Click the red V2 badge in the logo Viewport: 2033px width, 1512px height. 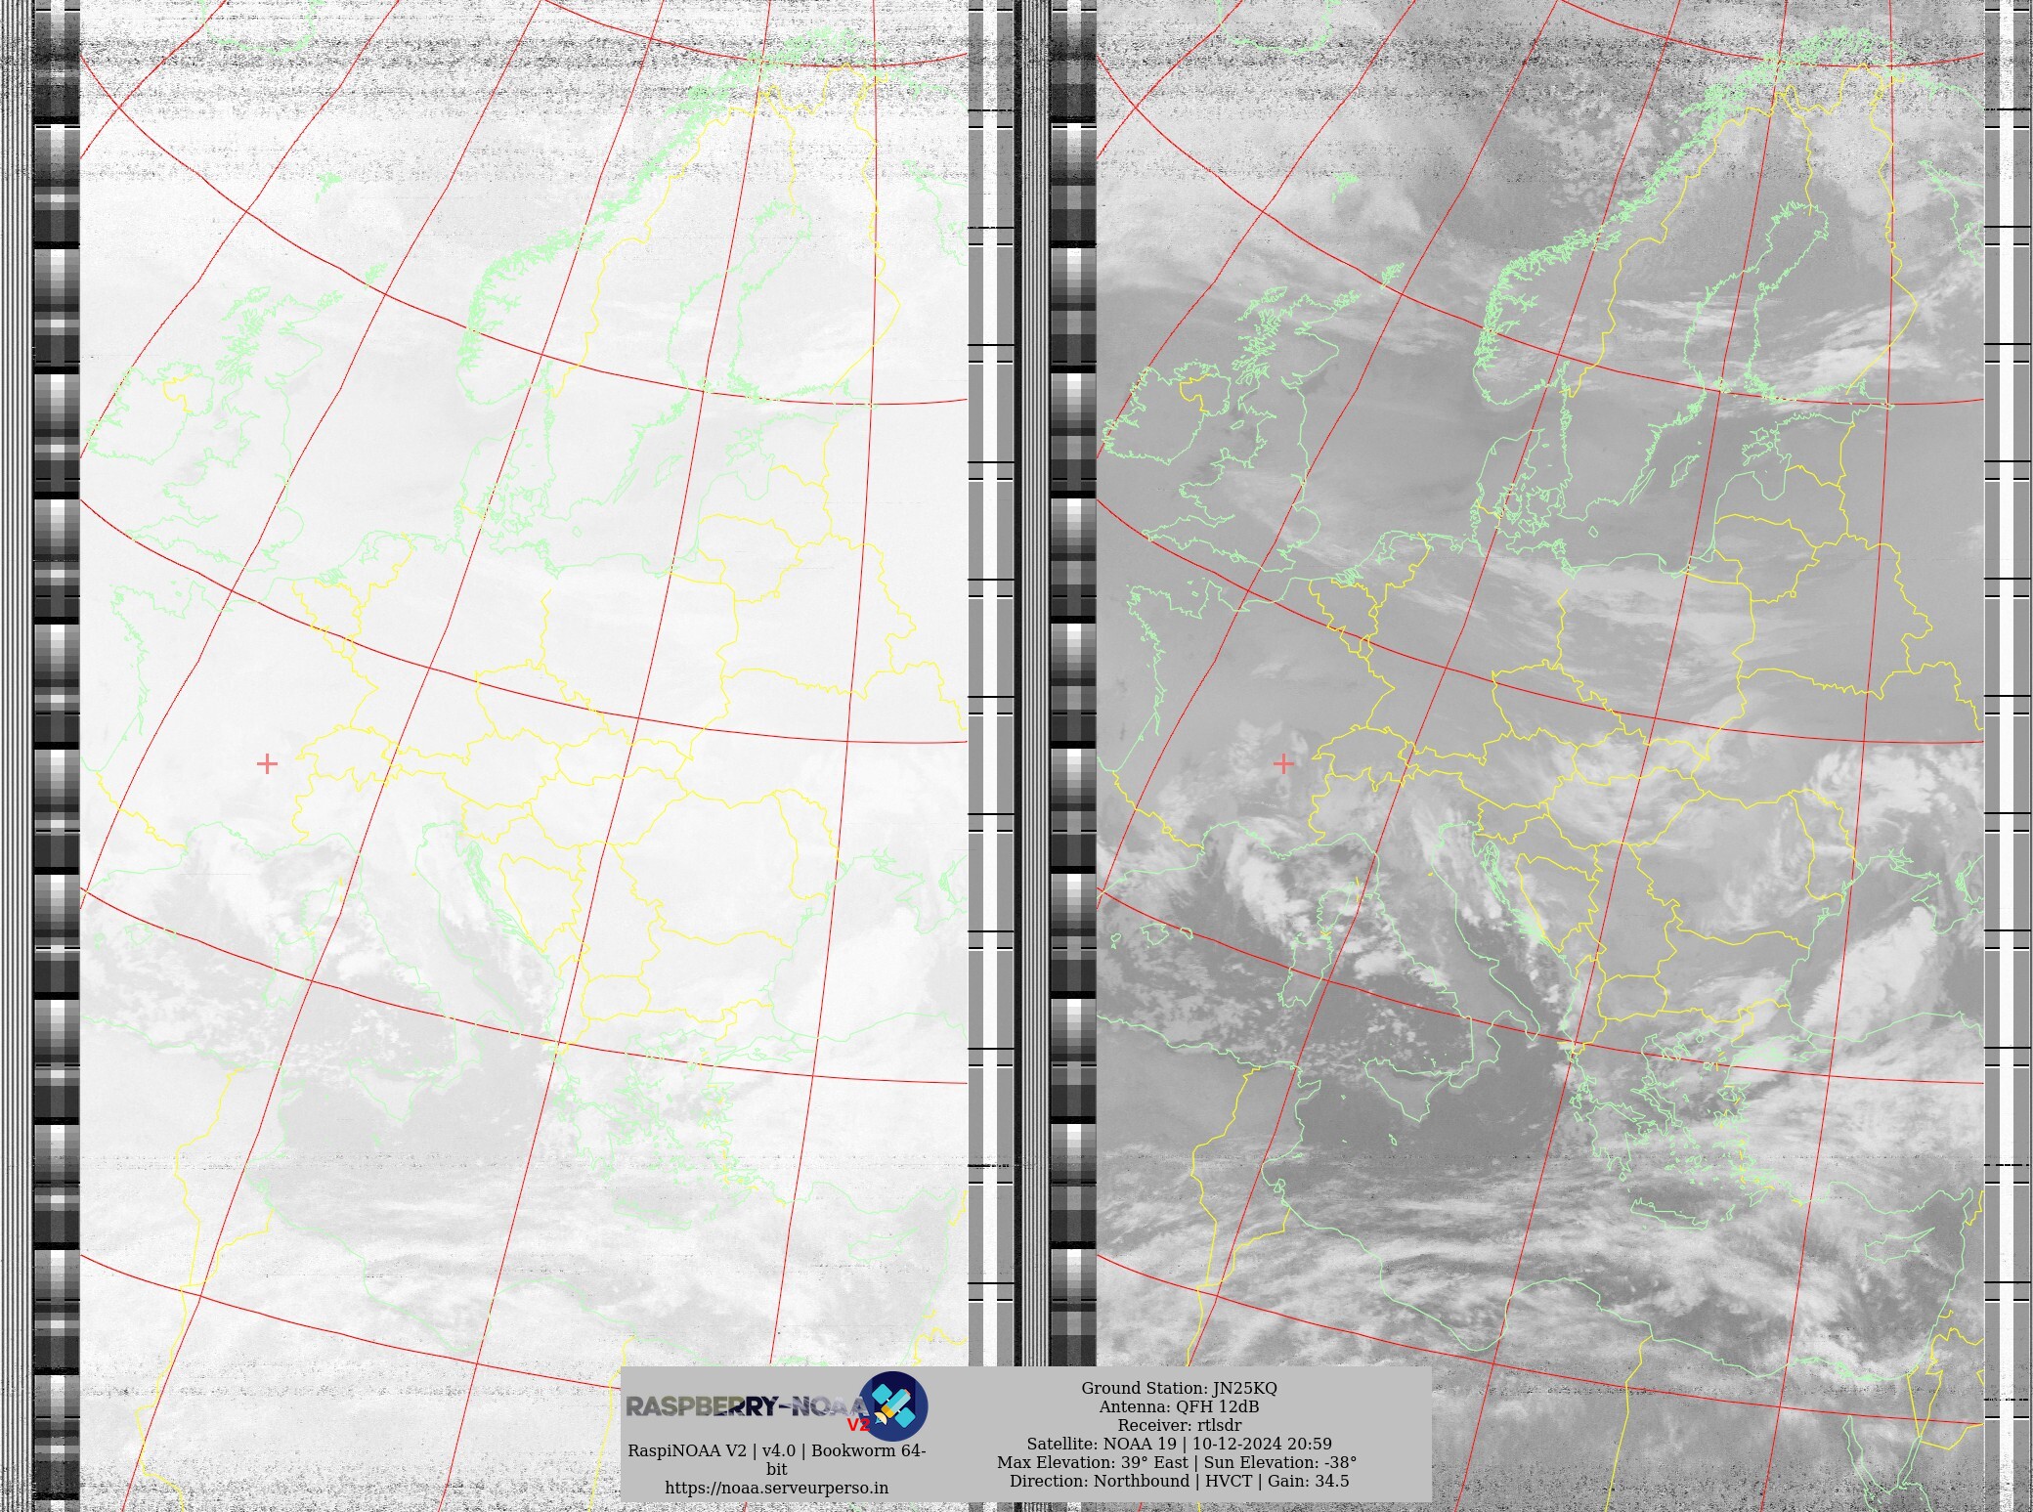point(857,1425)
